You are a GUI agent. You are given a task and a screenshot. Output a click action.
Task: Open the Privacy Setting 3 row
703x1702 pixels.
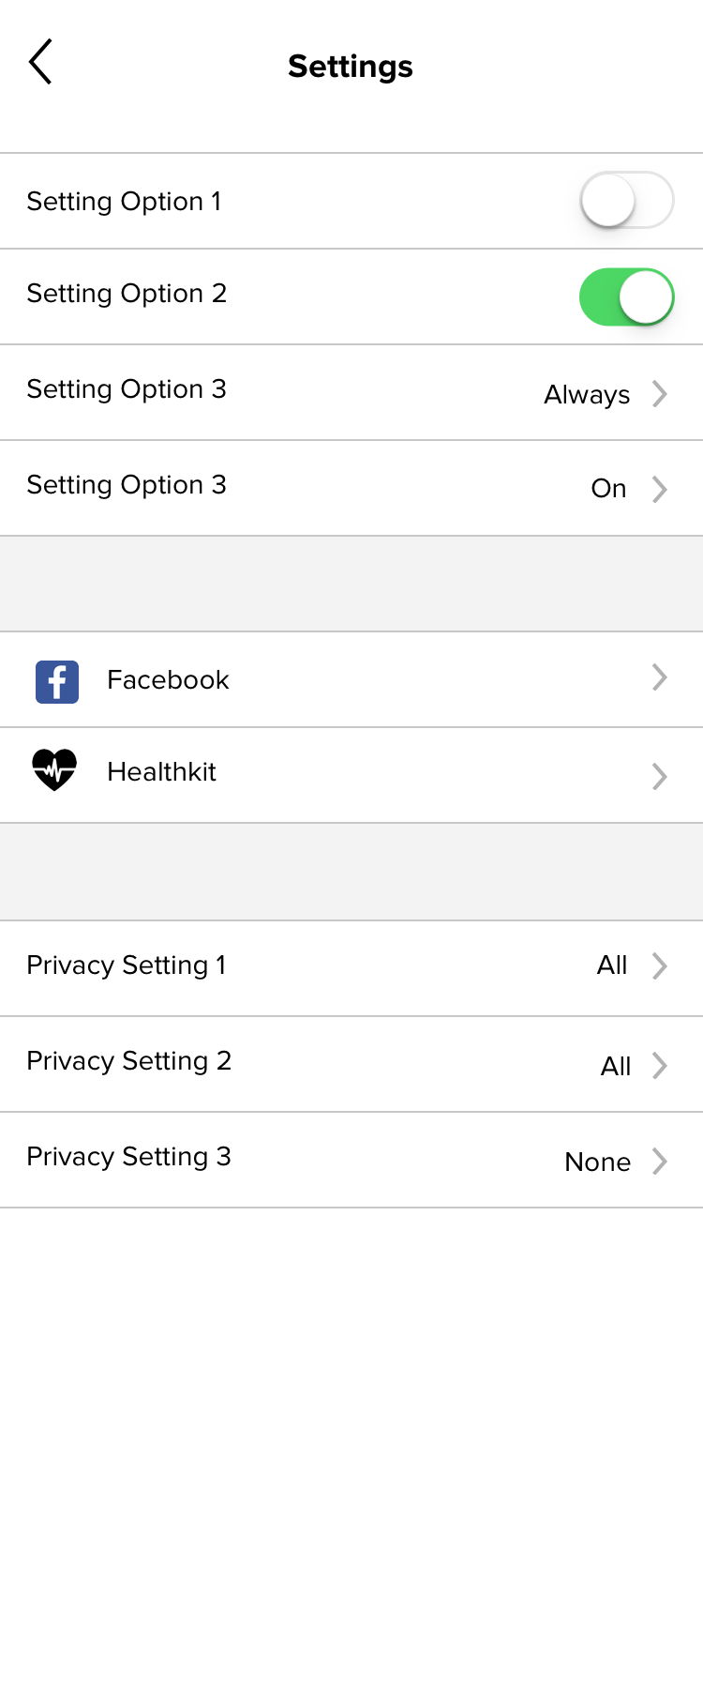[x=351, y=1161]
